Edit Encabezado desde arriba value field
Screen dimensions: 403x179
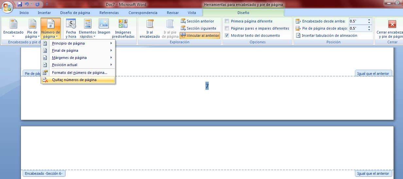(358, 21)
